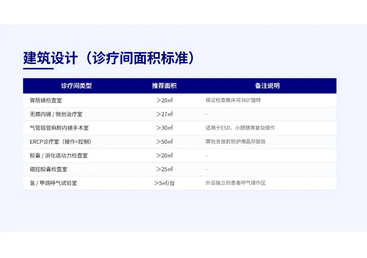
Task: Select the 磁控胶囊检查室 cell
Action: click(49, 169)
